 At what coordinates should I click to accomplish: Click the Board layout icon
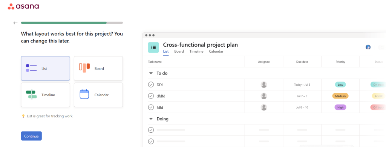click(x=84, y=68)
